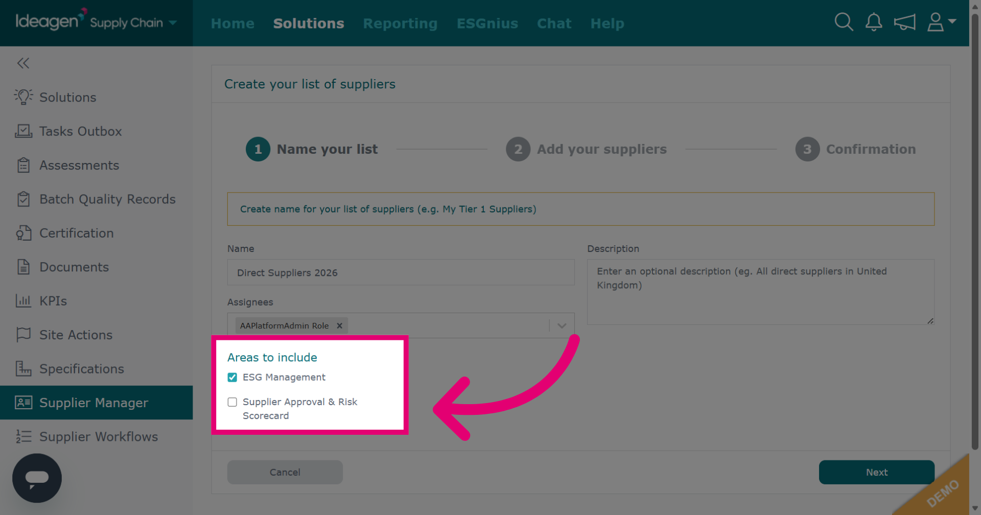Open Batch Quality Records sidebar link
Viewport: 981px width, 515px height.
pyautogui.click(x=107, y=199)
